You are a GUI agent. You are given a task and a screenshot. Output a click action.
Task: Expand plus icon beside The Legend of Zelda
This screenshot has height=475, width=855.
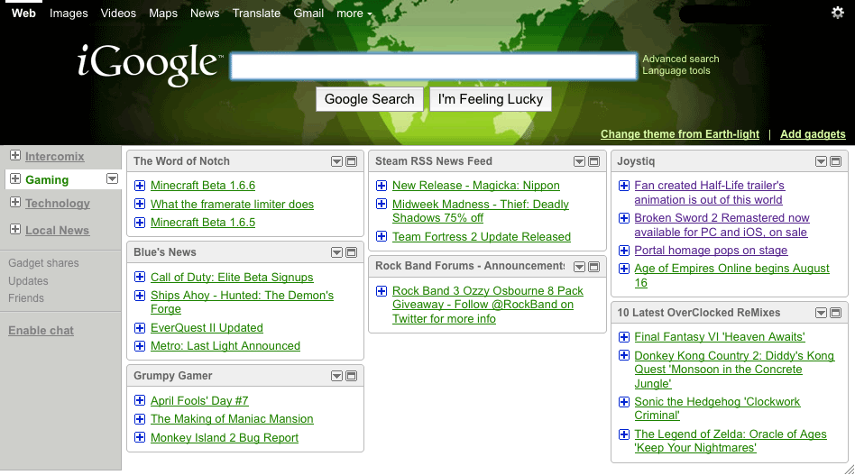(x=624, y=434)
